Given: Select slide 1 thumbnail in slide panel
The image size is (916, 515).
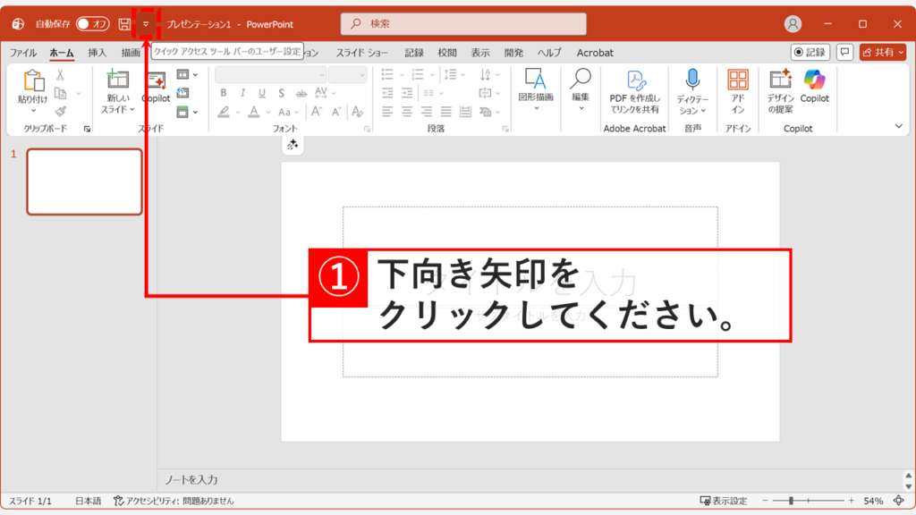Looking at the screenshot, I should tap(83, 182).
